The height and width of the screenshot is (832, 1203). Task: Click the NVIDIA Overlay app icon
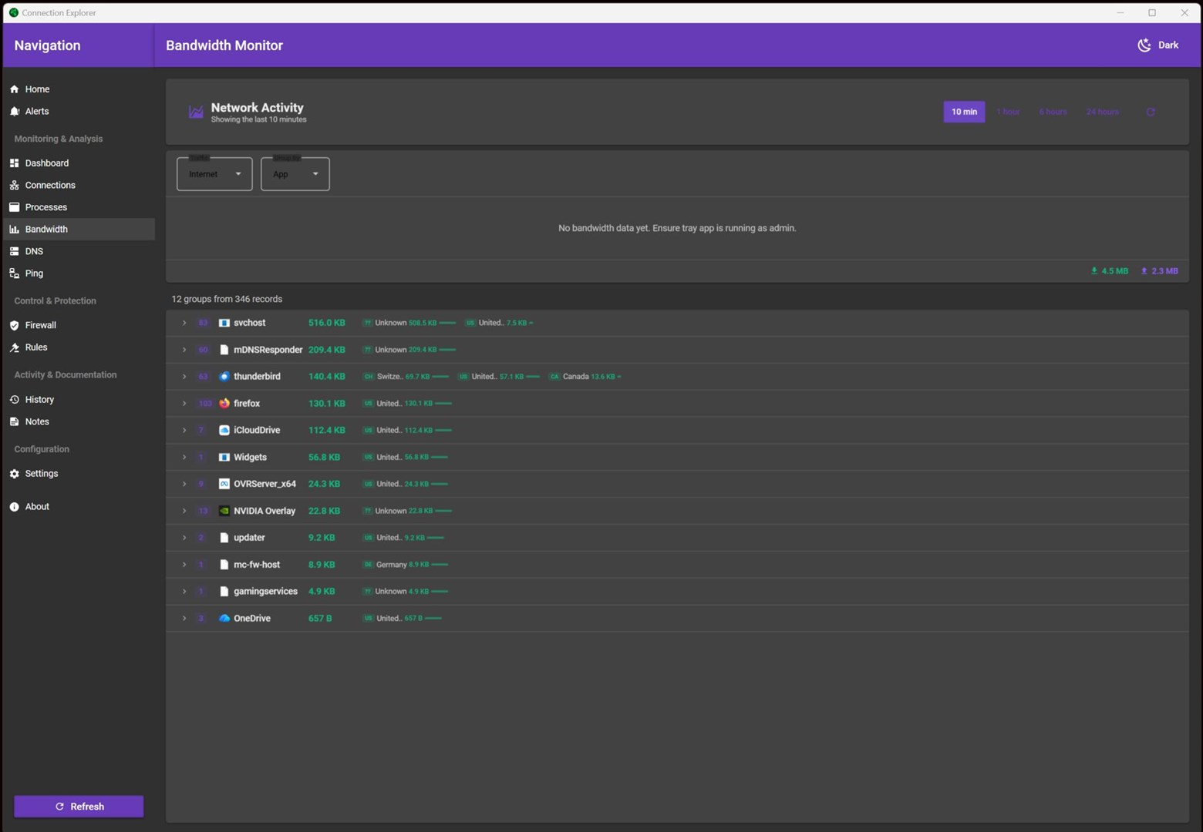[x=224, y=511]
